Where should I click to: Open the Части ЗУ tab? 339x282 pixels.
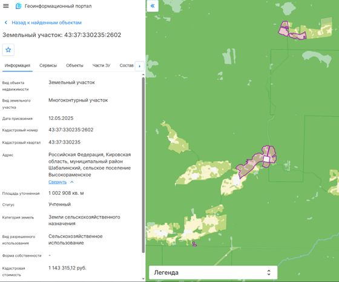pos(101,65)
